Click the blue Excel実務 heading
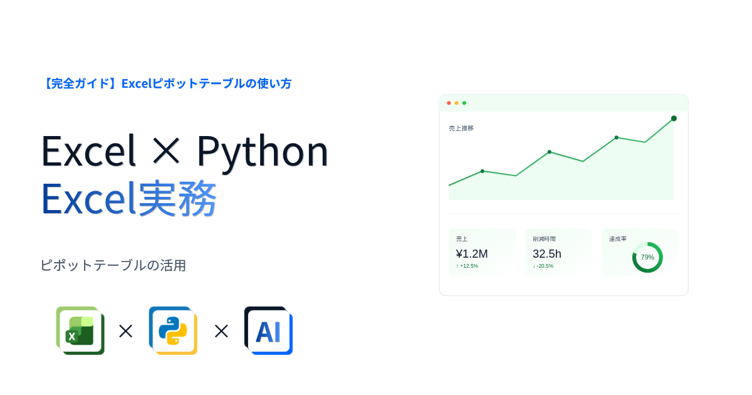 tap(128, 198)
